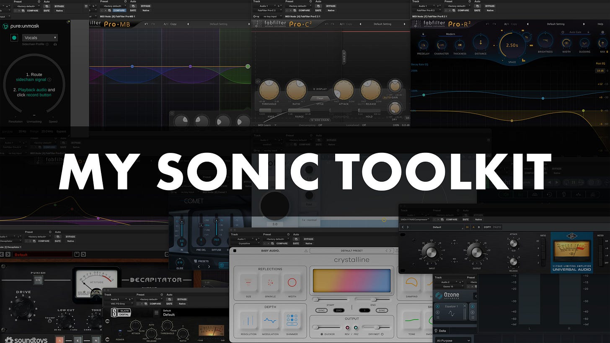This screenshot has width=610, height=343.
Task: Toggle the Punish ON switch in Decapitator
Action: [38, 280]
